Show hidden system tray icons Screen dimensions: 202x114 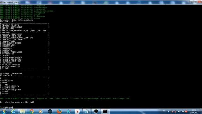point(168,111)
